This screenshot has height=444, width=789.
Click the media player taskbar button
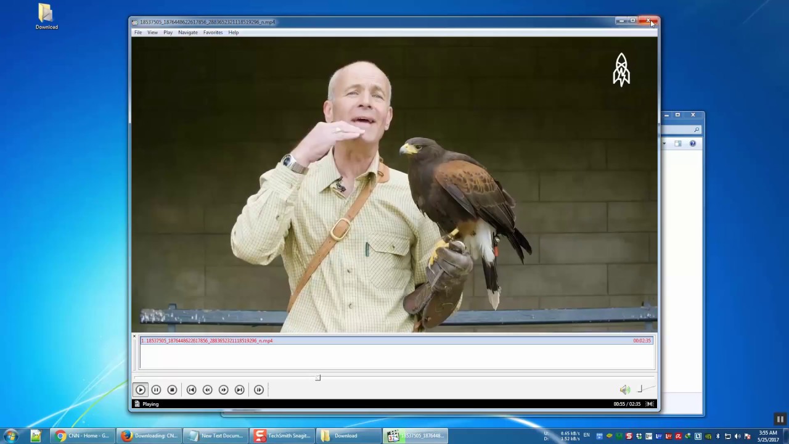(415, 436)
